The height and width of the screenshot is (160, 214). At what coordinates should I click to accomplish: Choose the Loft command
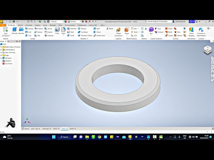click(x=28, y=32)
